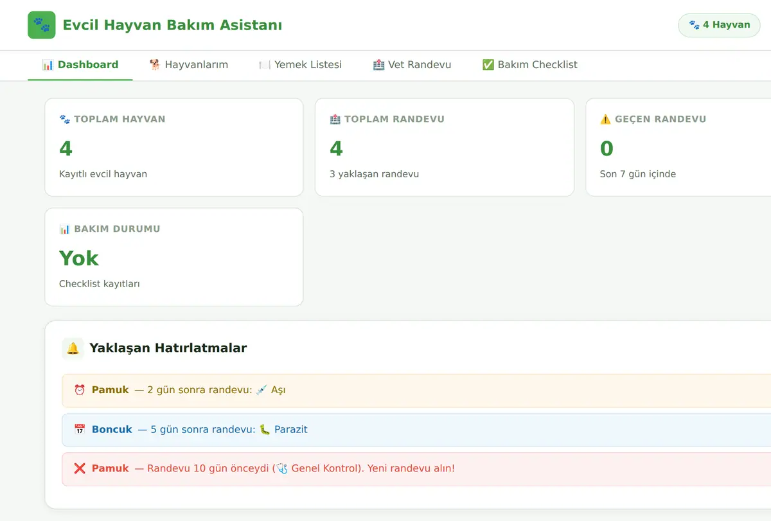This screenshot has width=771, height=521.
Task: Click the Toplam Hayvan count 4
Action: click(66, 148)
